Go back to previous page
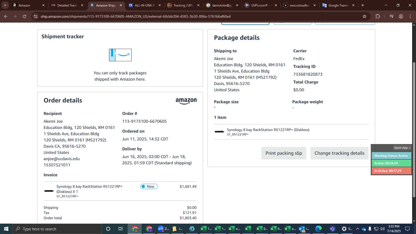 (x=6, y=16)
